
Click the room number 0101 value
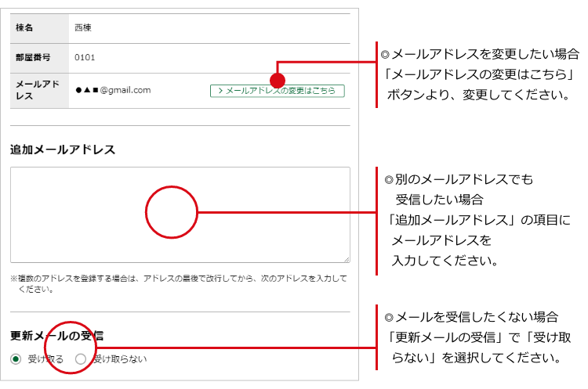pos(85,58)
